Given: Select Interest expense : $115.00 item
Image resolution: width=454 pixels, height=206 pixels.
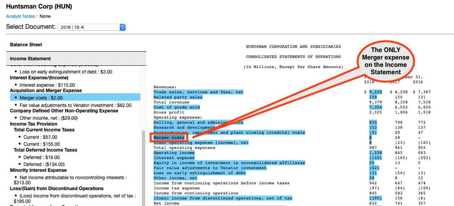Looking at the screenshot, I should pyautogui.click(x=47, y=85).
